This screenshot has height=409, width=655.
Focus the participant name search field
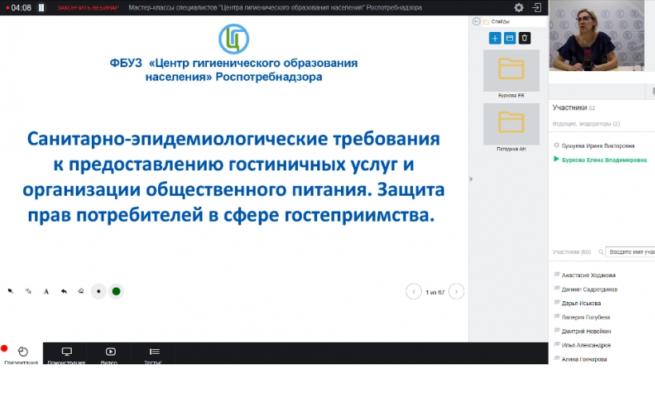[630, 252]
